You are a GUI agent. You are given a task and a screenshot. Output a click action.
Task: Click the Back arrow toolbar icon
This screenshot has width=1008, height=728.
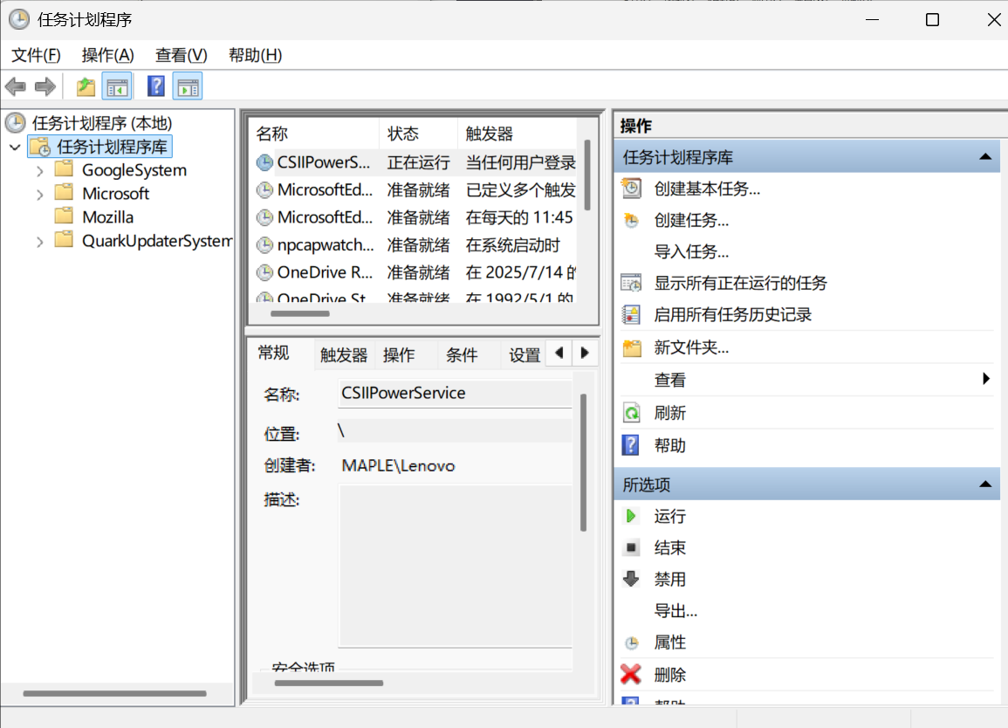(x=16, y=86)
